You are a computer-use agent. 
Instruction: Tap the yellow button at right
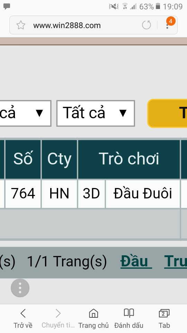pyautogui.click(x=167, y=113)
